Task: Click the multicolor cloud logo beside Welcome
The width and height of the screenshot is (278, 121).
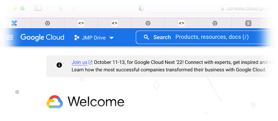Action: 55,102
